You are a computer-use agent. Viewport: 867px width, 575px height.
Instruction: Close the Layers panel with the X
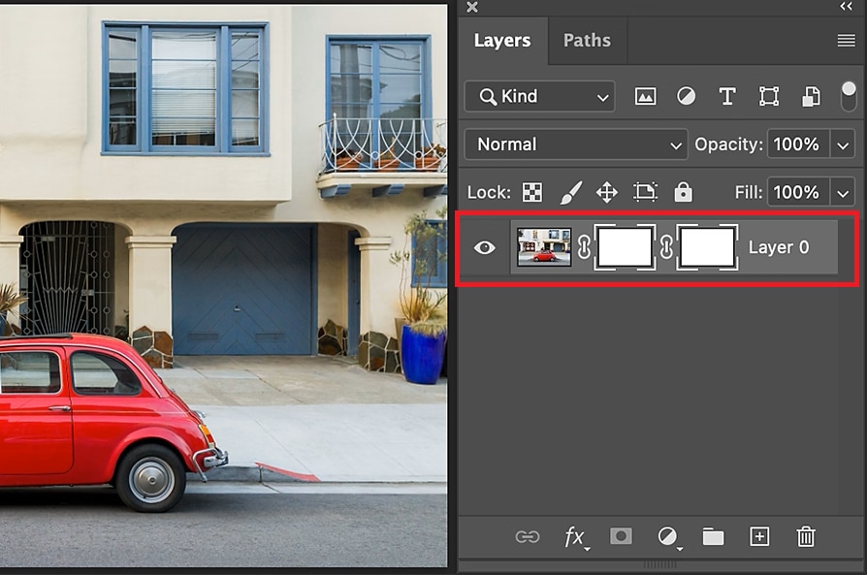(472, 7)
